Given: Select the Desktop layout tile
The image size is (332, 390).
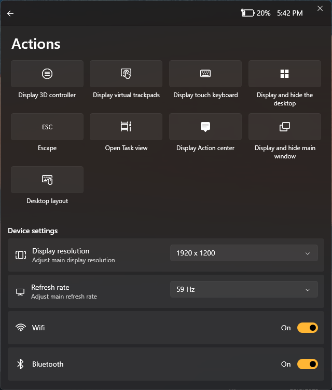Looking at the screenshot, I should click(x=47, y=180).
